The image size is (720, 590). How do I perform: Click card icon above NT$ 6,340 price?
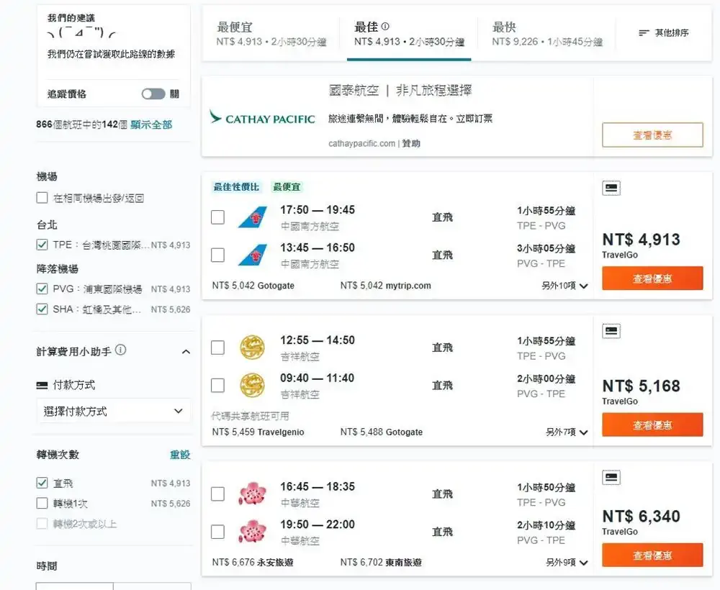point(611,478)
